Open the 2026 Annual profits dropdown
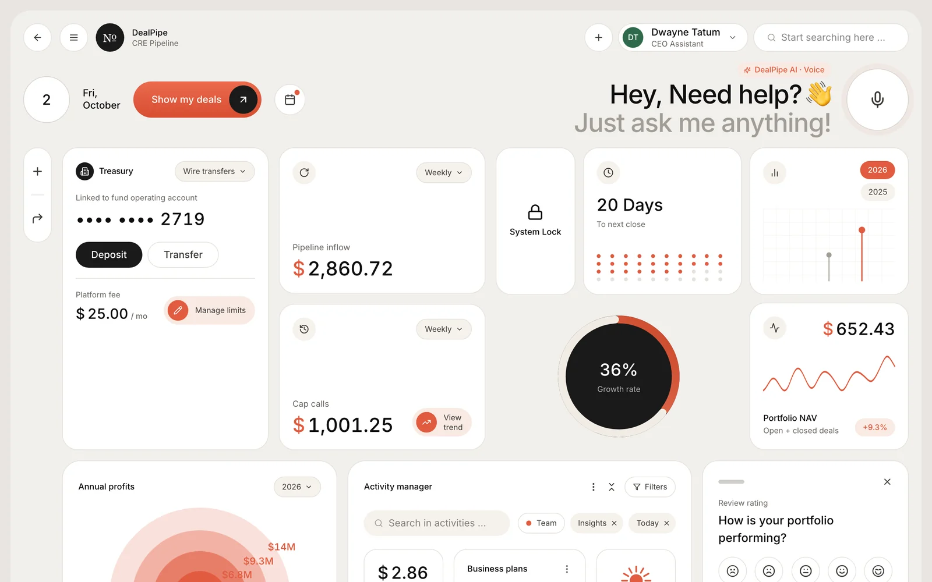This screenshot has height=582, width=932. pos(297,487)
